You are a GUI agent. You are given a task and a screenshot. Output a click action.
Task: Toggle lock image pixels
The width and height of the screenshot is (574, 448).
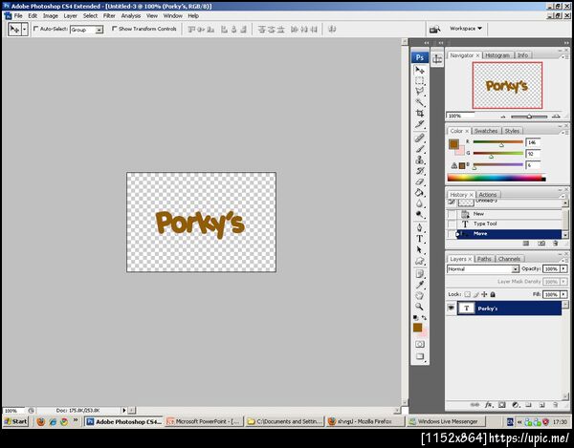coord(475,294)
